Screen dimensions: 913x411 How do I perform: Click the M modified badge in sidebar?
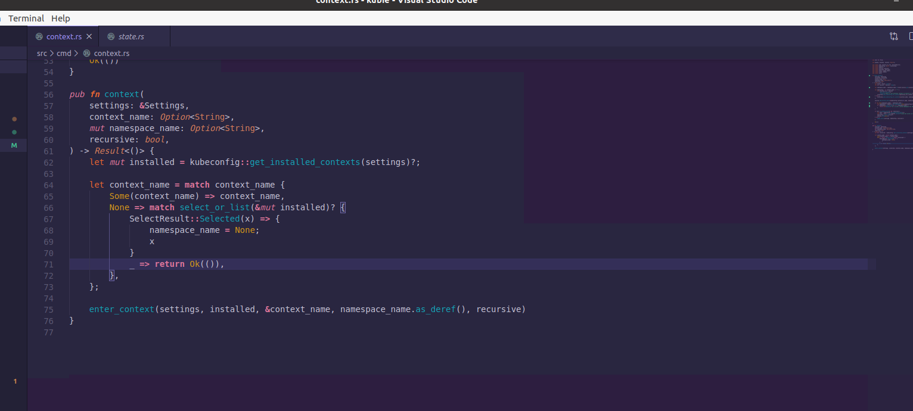tap(14, 145)
